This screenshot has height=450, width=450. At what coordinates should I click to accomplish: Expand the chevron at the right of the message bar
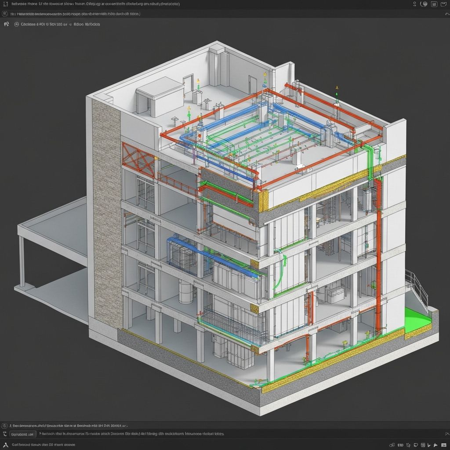[x=446, y=434]
